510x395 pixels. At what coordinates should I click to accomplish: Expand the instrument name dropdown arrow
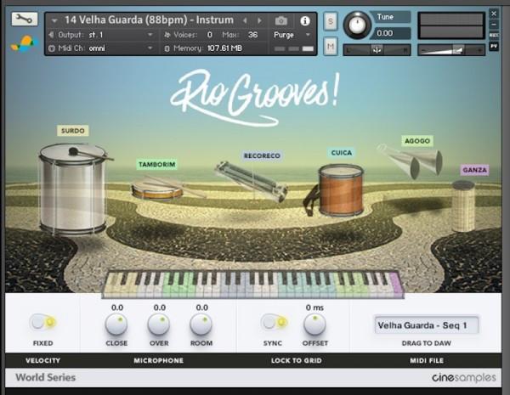54,20
